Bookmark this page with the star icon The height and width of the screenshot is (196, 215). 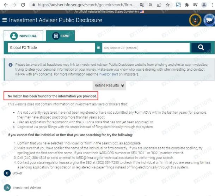(x=167, y=5)
